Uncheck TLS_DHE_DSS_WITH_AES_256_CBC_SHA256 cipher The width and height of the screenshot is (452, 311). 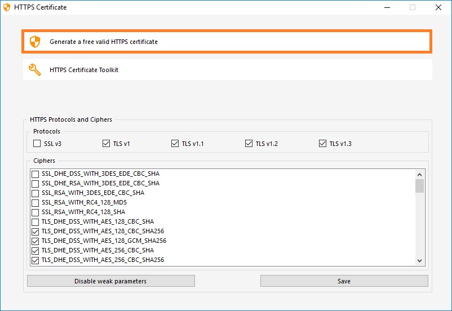pos(36,260)
